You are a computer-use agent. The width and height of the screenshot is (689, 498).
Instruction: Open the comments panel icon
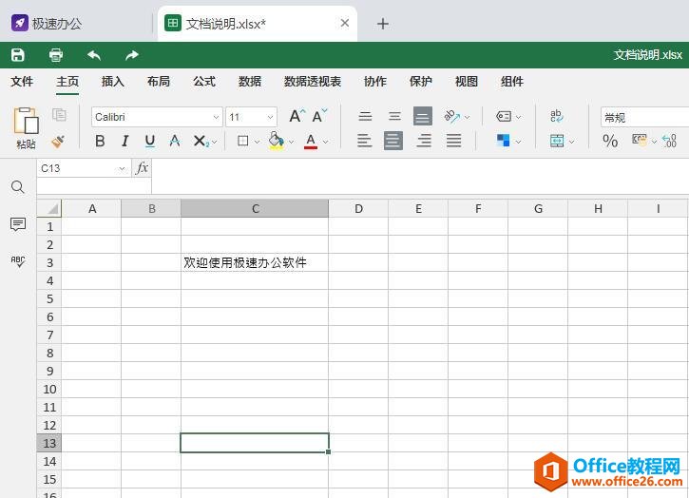[x=17, y=224]
